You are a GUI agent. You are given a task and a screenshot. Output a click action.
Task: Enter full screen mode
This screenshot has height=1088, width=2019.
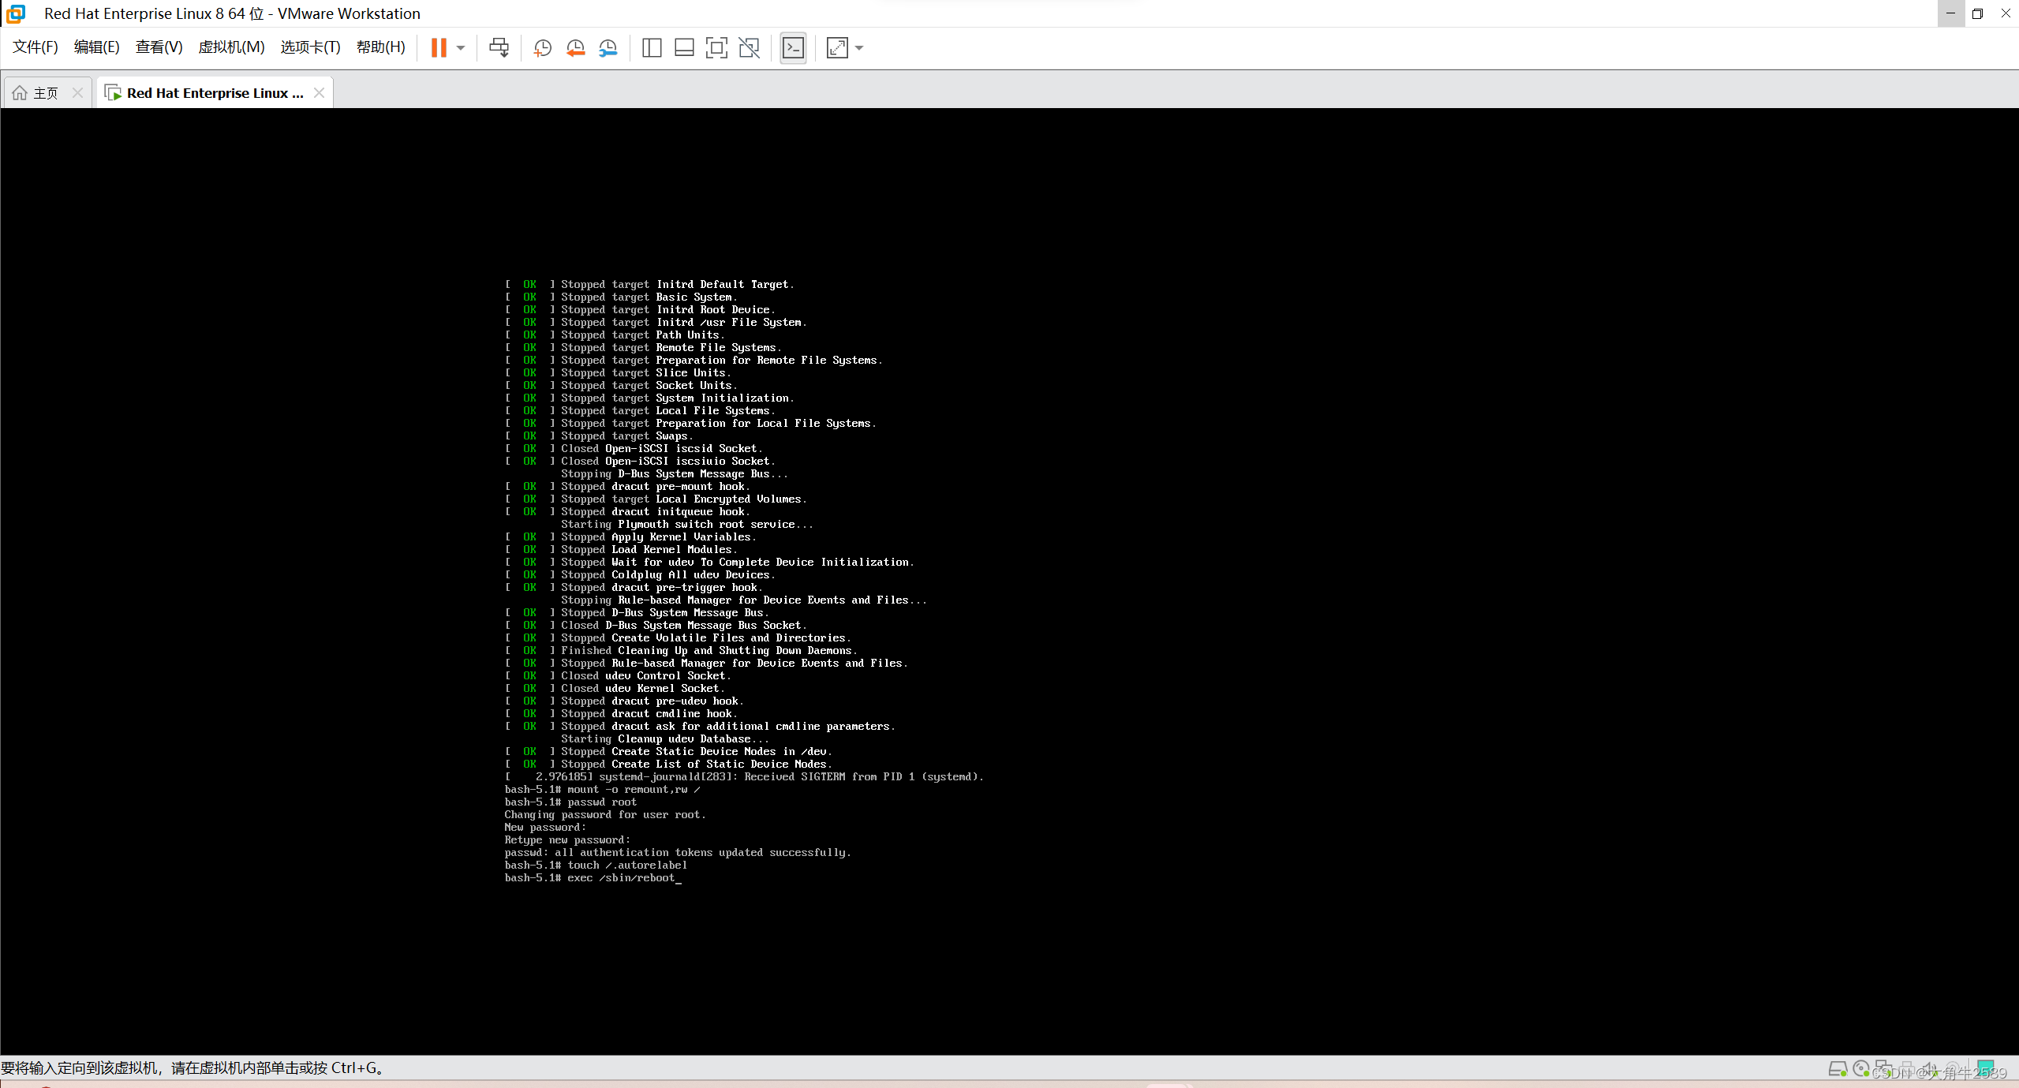(716, 48)
